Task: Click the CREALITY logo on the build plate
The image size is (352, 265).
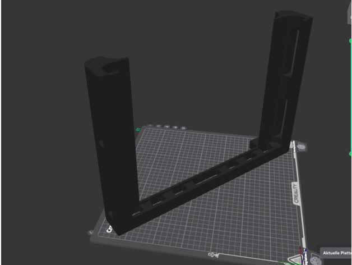Action: 295,194
